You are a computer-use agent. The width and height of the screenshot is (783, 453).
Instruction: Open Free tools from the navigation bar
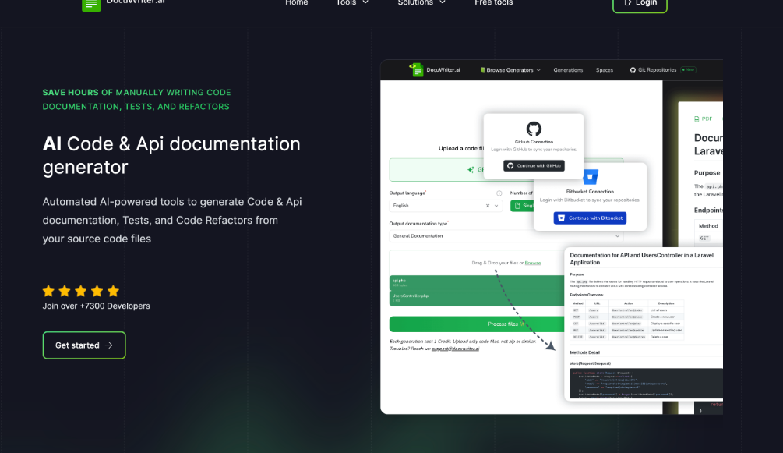[493, 3]
